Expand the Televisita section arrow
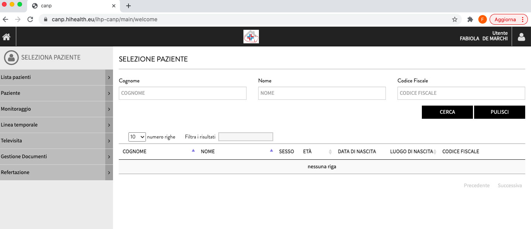 click(109, 141)
